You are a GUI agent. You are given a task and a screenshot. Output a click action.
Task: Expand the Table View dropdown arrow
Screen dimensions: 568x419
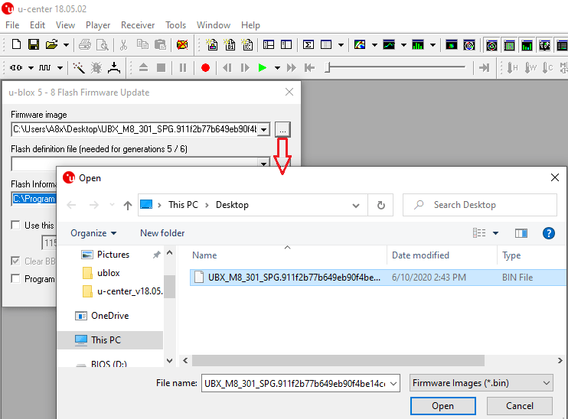tap(341, 45)
